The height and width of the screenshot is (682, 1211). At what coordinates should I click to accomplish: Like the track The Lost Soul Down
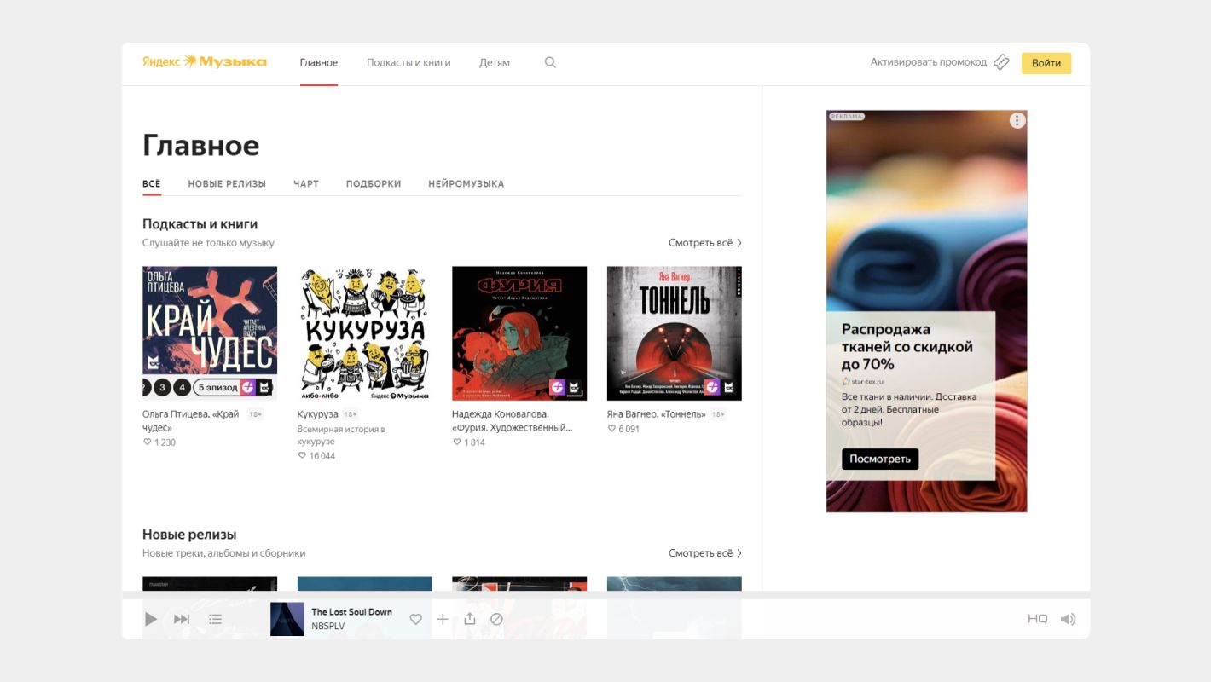pyautogui.click(x=416, y=620)
